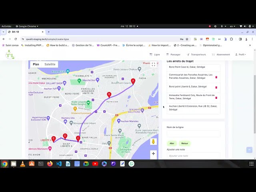Delete the Rond point Liberté 6 stop
The image size is (256, 192).
pyautogui.click(x=216, y=88)
